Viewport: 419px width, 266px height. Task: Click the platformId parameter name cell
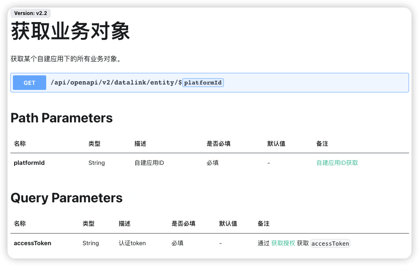(x=29, y=163)
